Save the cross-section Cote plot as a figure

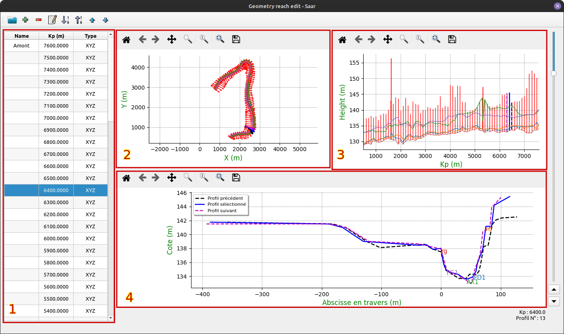tap(236, 178)
